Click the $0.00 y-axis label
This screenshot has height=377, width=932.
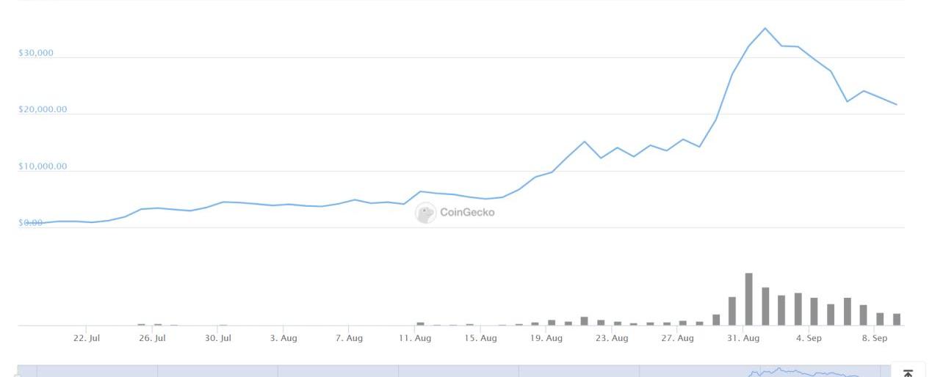[x=30, y=223]
